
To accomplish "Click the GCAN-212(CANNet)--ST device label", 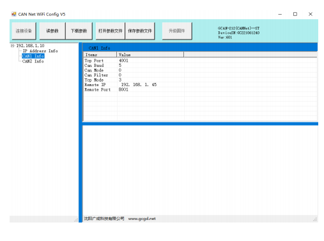I will point(238,28).
